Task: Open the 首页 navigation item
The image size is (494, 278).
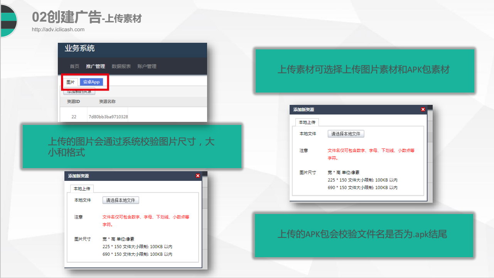Action: [x=74, y=66]
